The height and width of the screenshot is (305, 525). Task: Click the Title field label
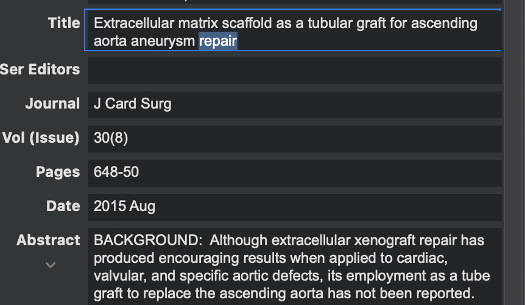click(x=64, y=23)
